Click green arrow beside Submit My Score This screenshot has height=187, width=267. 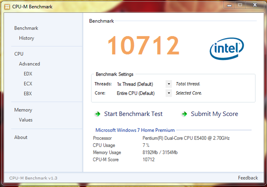pos(185,114)
